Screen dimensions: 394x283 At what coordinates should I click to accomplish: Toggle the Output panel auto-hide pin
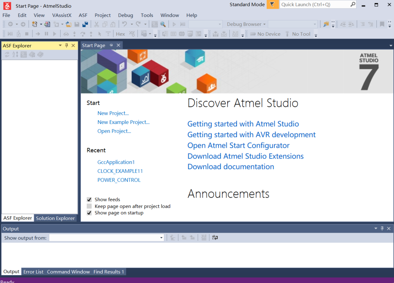(x=382, y=229)
